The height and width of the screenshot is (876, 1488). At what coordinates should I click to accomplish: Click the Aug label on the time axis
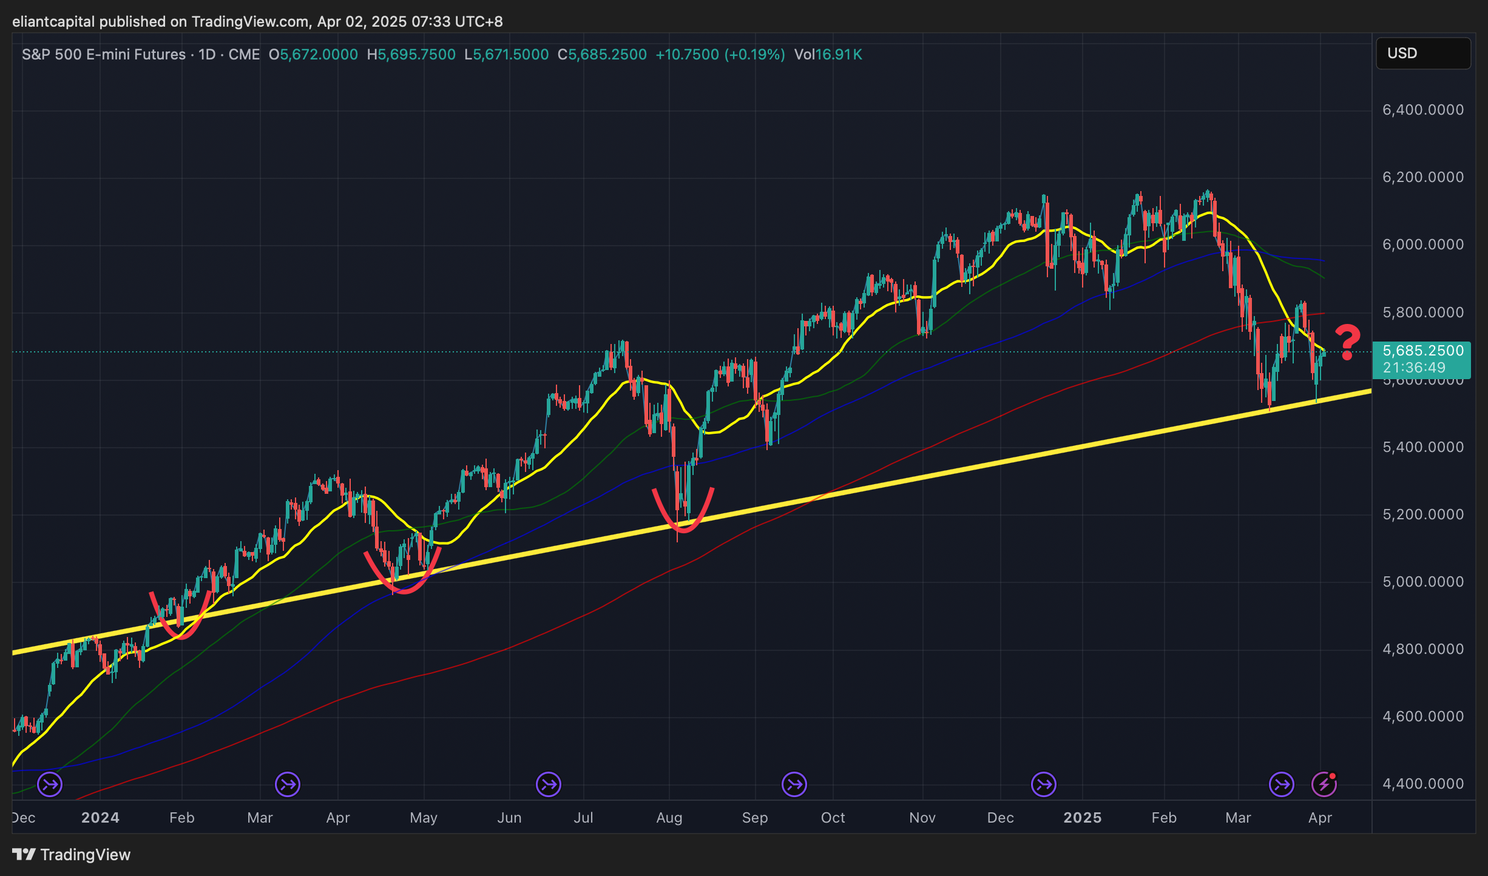point(669,818)
